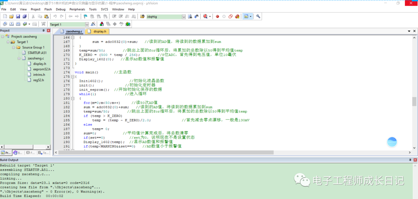Collapse the zaosheng.c tree node
Image resolution: width=418 pixels, height=199 pixels.
click(19, 58)
